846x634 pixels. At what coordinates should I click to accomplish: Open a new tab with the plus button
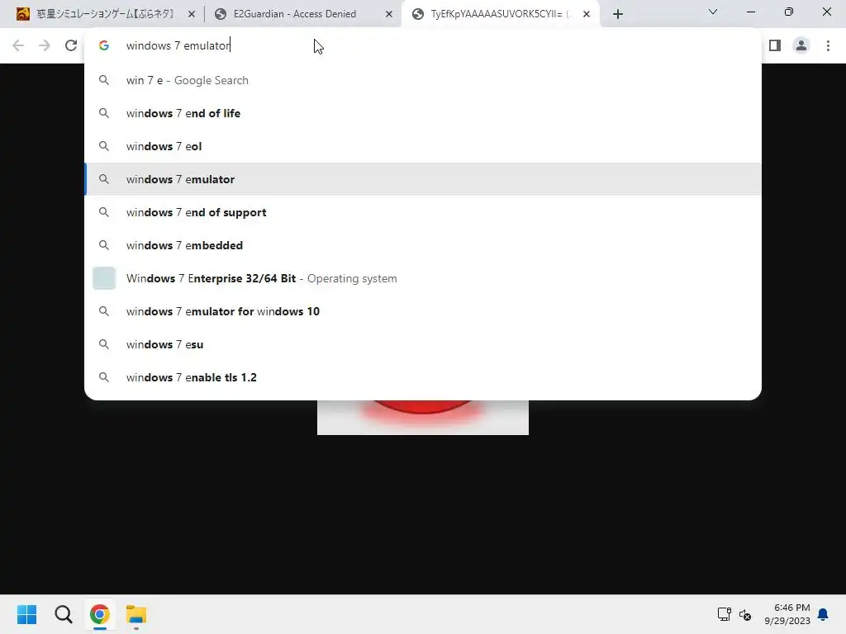[x=618, y=14]
